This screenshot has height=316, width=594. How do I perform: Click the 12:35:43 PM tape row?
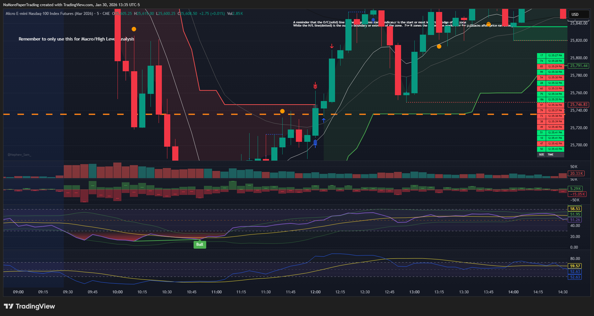tap(551, 149)
